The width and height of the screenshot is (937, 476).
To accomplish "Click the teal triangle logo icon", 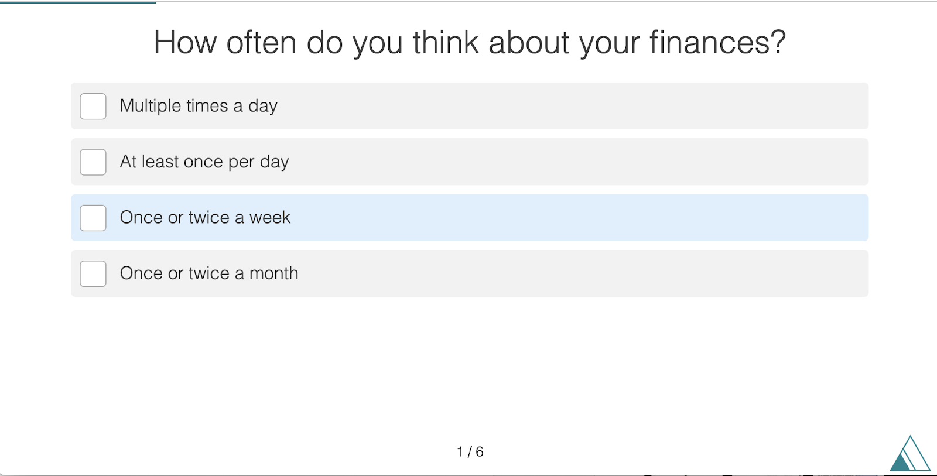I will 910,454.
